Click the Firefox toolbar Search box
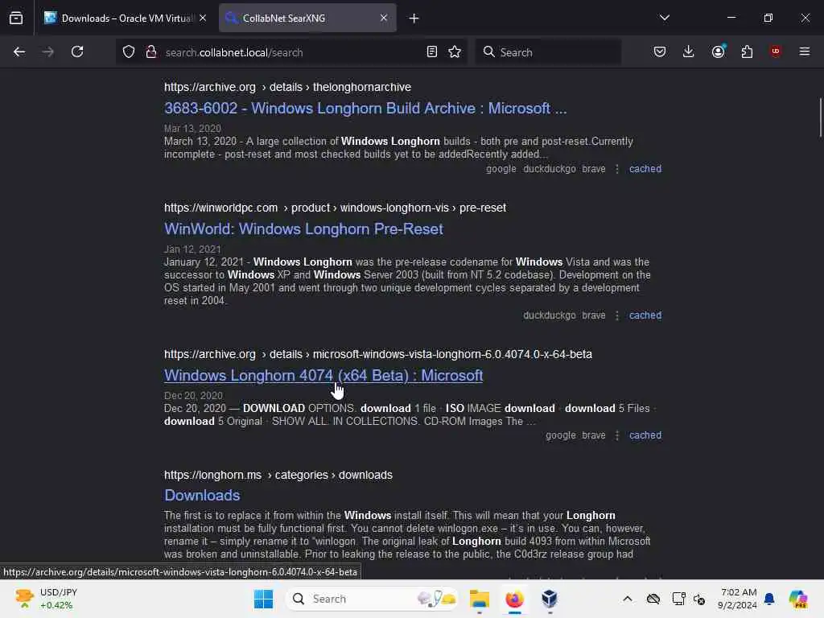The width and height of the screenshot is (824, 618). tap(548, 52)
